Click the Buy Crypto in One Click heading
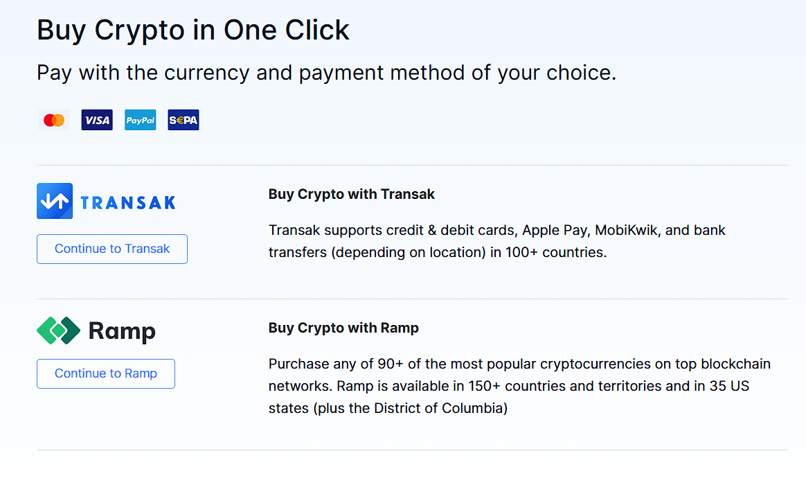 (192, 30)
